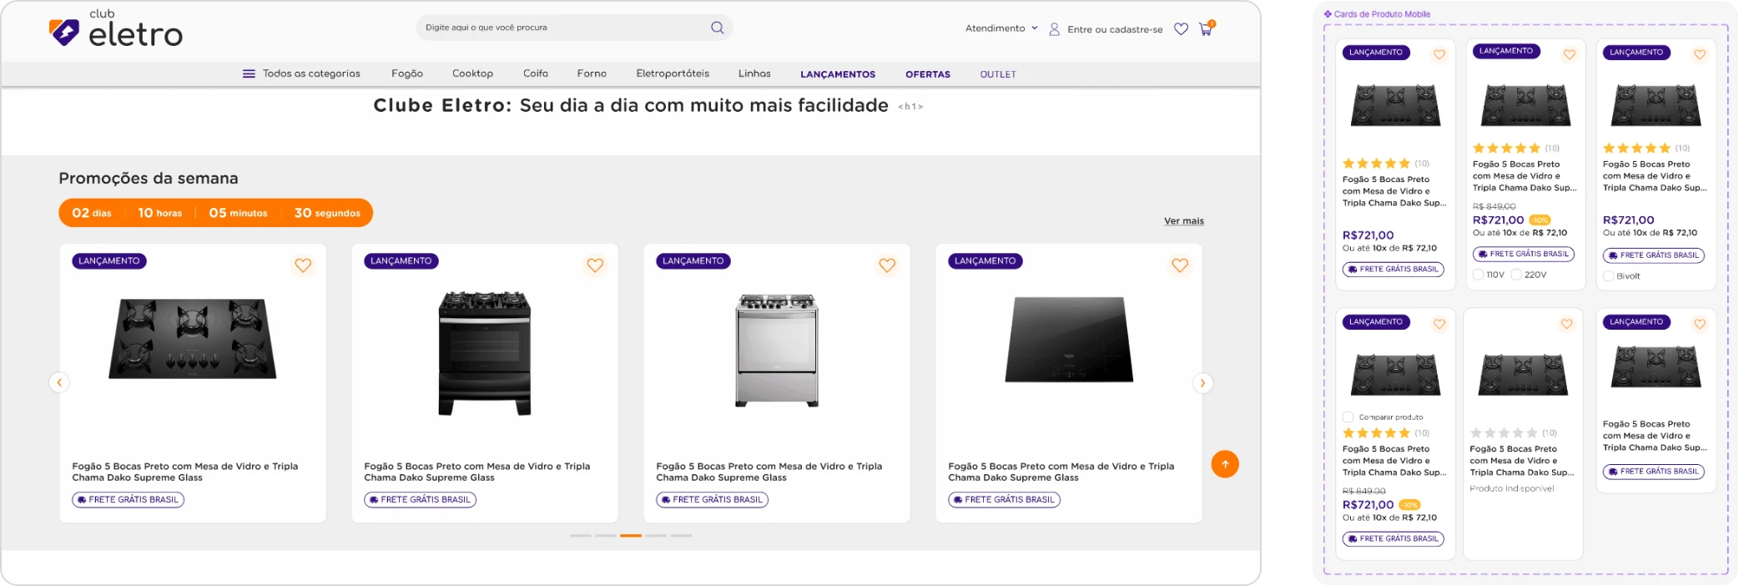Go to next carousel slide arrow
Screen dimensions: 1739x586
pos(1202,383)
